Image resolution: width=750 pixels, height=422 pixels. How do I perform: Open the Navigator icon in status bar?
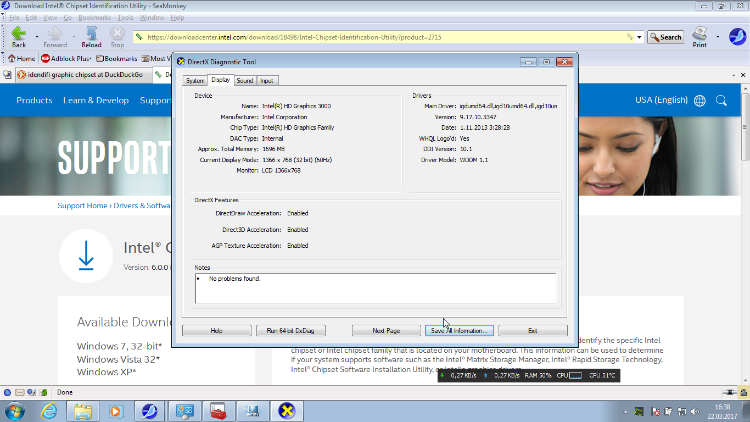tap(7, 392)
